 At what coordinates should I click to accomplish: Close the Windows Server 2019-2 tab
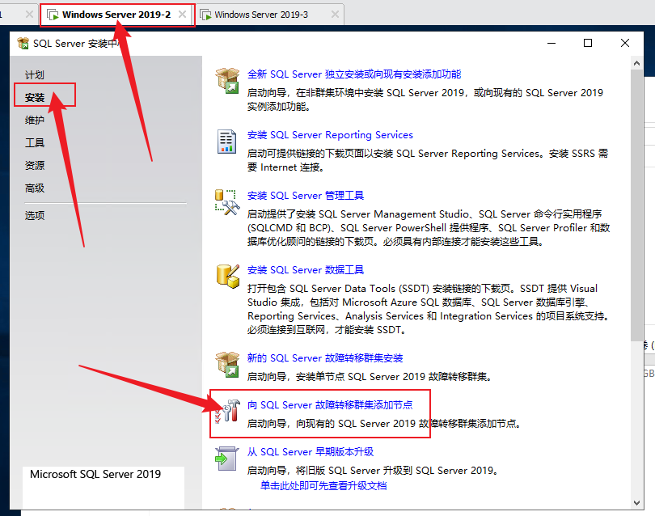pyautogui.click(x=182, y=15)
